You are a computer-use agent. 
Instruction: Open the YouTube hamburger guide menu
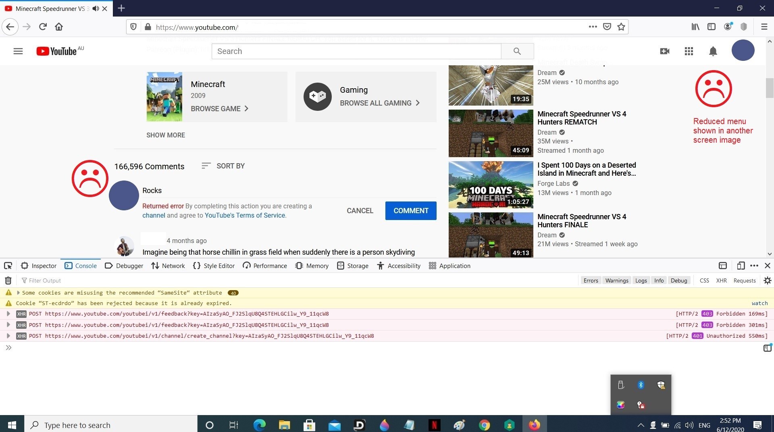point(18,51)
